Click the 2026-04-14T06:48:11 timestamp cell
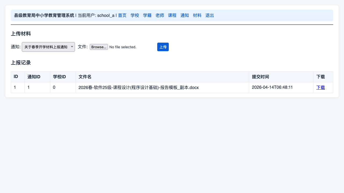The image size is (344, 193). 281,87
